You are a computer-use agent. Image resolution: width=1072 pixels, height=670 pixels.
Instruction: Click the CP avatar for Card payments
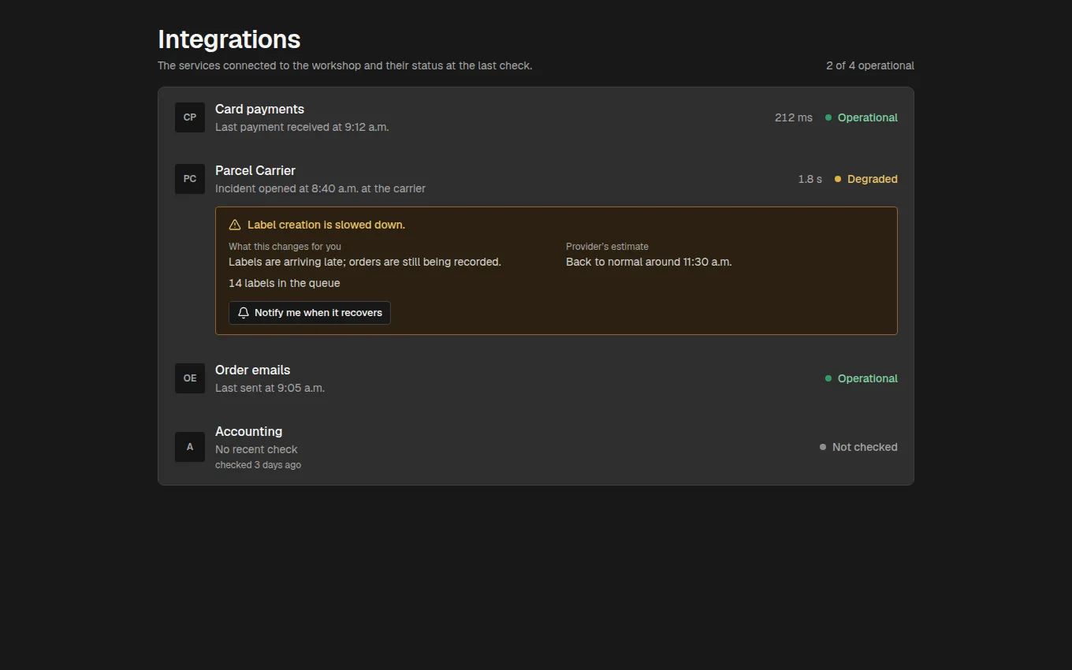pyautogui.click(x=190, y=117)
